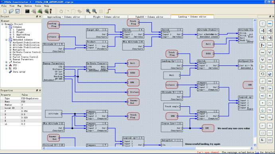
Task: Expand the Navigation embedded scheme node
Action: click(x=10, y=50)
